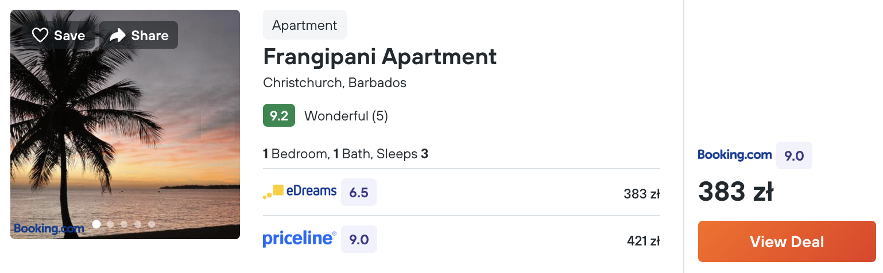Open the Wonderful (5) reviews text
Viewport: 883px width, 273px height.
(x=346, y=116)
